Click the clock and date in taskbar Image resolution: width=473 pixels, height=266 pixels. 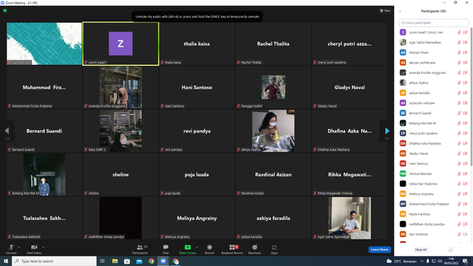[x=452, y=261]
